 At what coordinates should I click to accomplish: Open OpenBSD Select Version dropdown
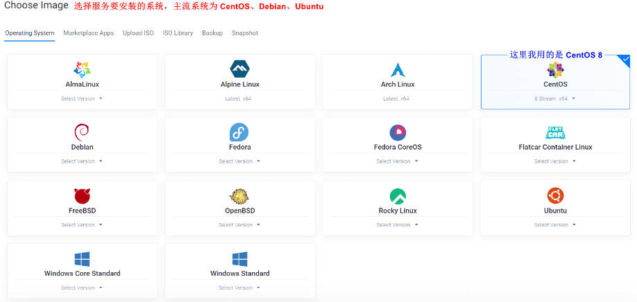click(x=239, y=225)
